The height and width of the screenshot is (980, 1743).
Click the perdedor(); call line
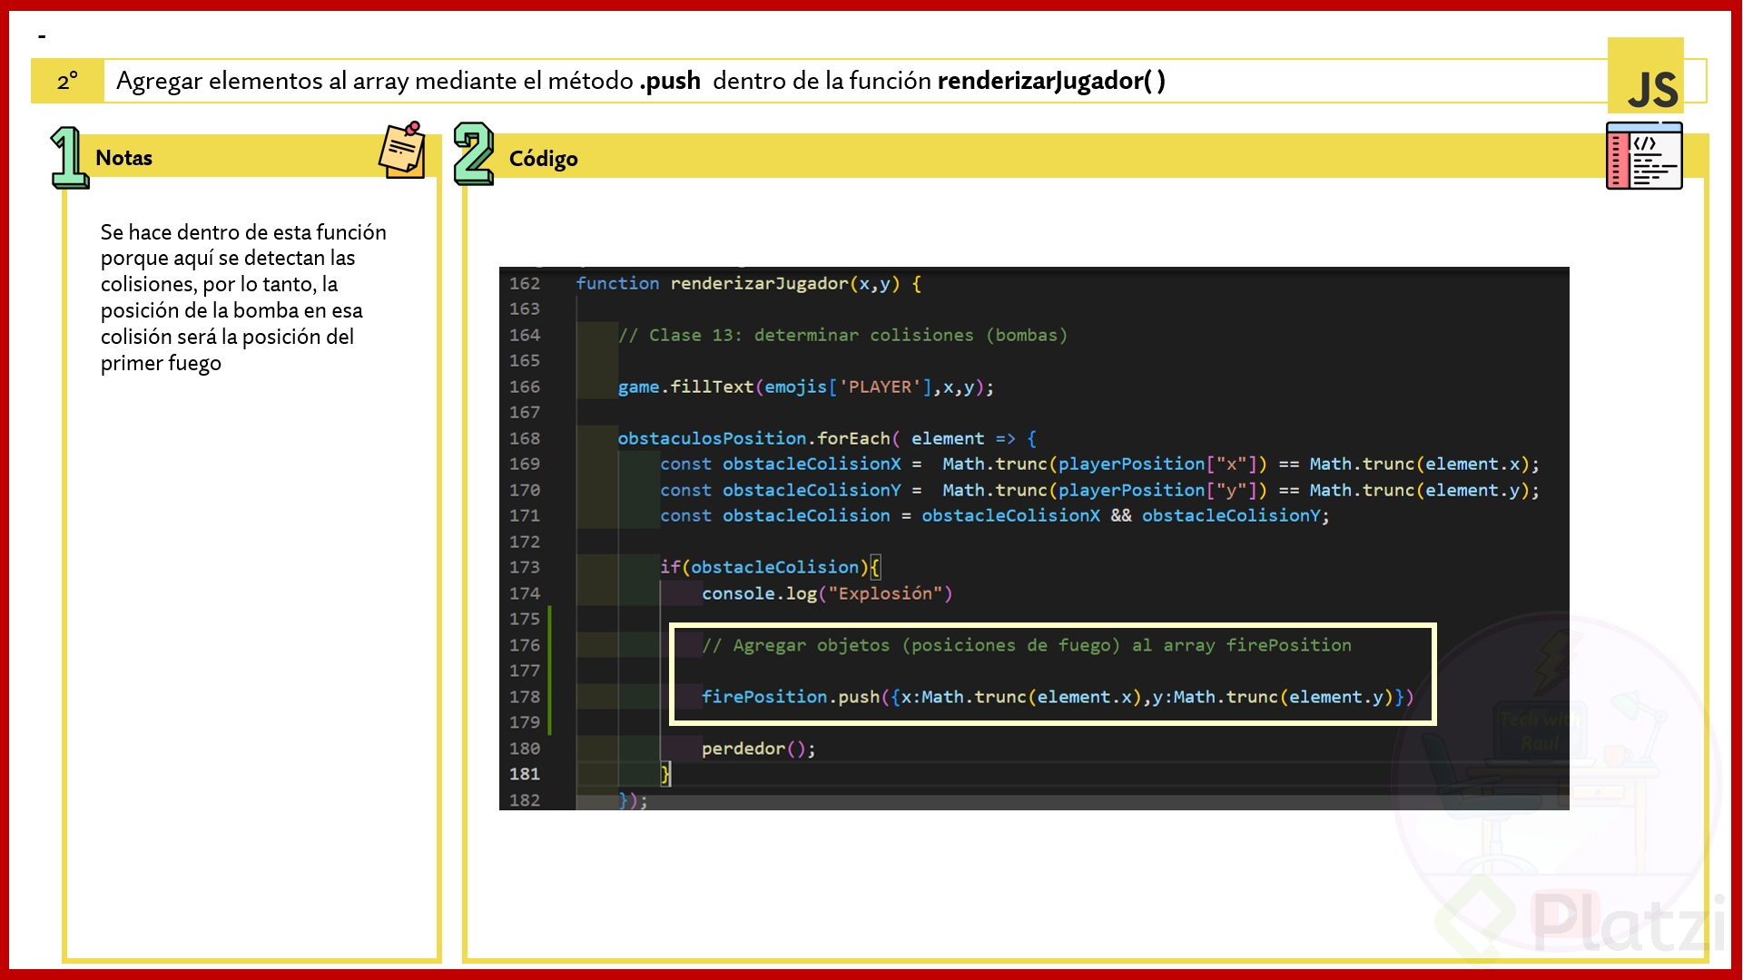[758, 749]
